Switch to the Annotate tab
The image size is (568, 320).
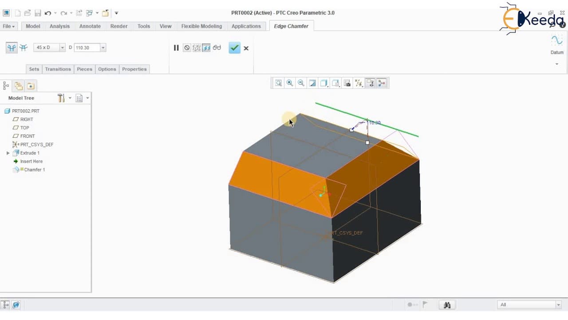[90, 26]
